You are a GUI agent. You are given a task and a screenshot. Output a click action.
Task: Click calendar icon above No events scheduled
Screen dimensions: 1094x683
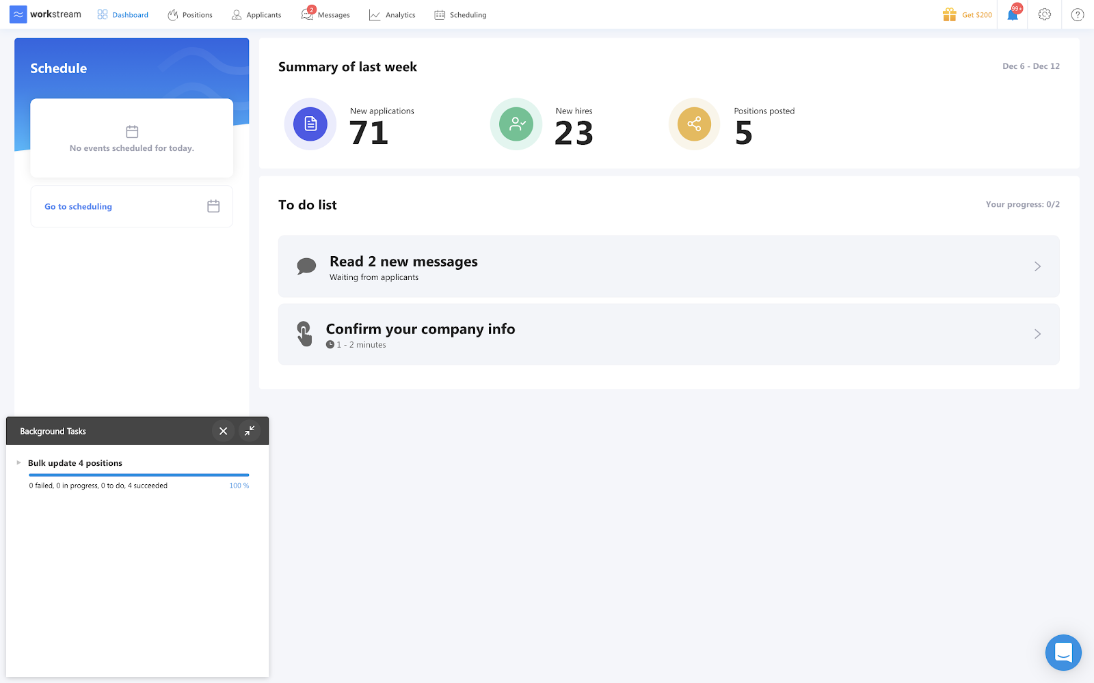click(x=132, y=132)
